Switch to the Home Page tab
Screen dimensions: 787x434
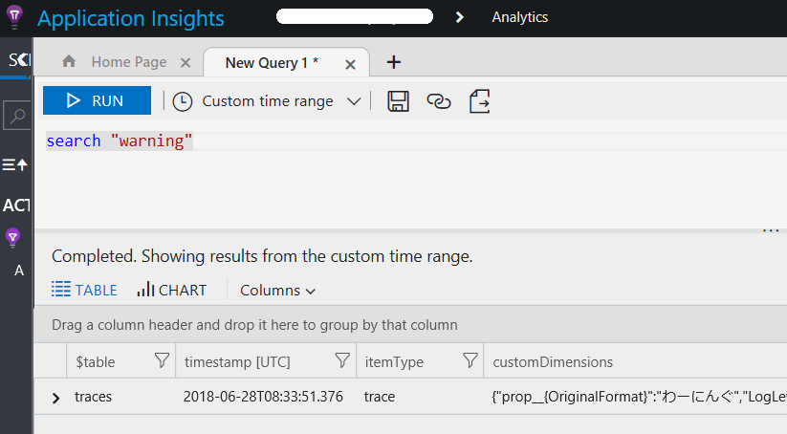(x=128, y=62)
